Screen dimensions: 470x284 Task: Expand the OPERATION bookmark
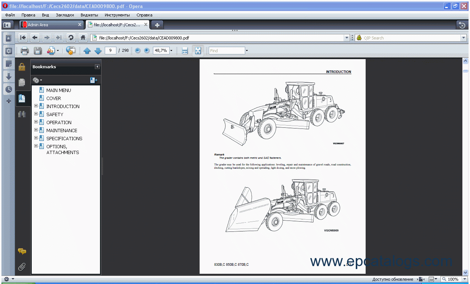(36, 122)
